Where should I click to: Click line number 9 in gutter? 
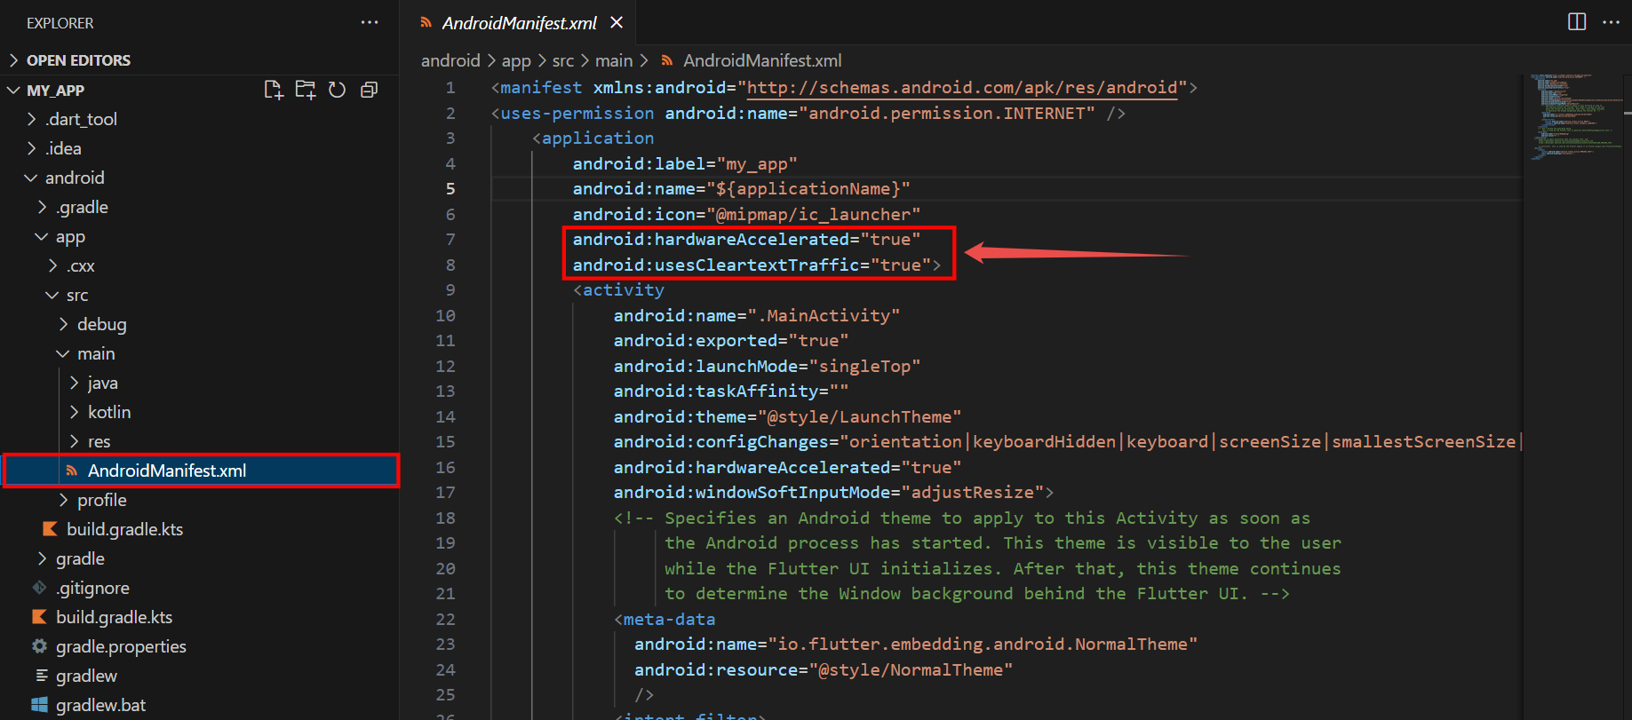tap(450, 290)
